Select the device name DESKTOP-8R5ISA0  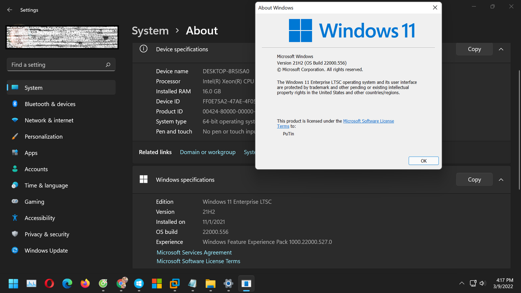coord(226,71)
